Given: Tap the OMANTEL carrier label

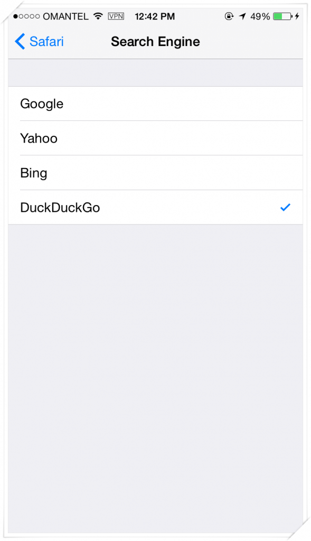Looking at the screenshot, I should 65,16.
